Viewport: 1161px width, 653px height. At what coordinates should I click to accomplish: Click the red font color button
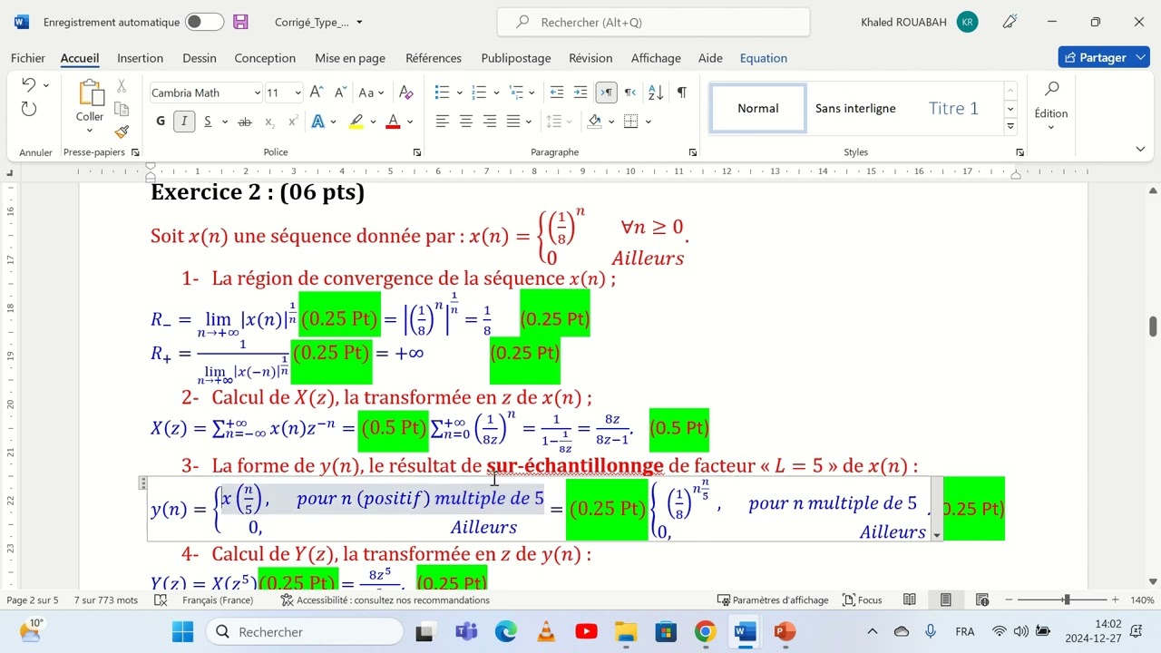coord(393,122)
